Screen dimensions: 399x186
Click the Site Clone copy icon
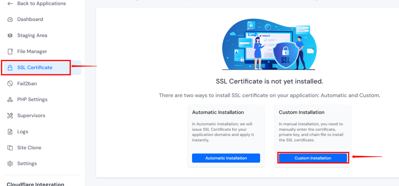(10, 148)
